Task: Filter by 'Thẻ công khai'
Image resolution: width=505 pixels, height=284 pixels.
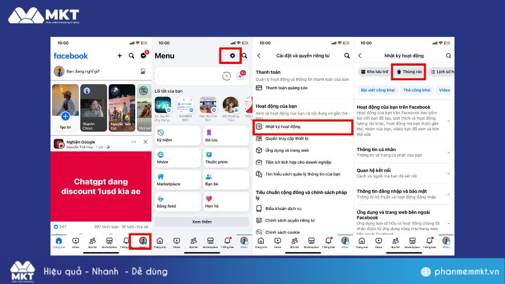Action: tap(417, 90)
